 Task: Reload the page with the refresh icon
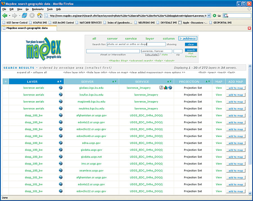[x=24, y=15]
